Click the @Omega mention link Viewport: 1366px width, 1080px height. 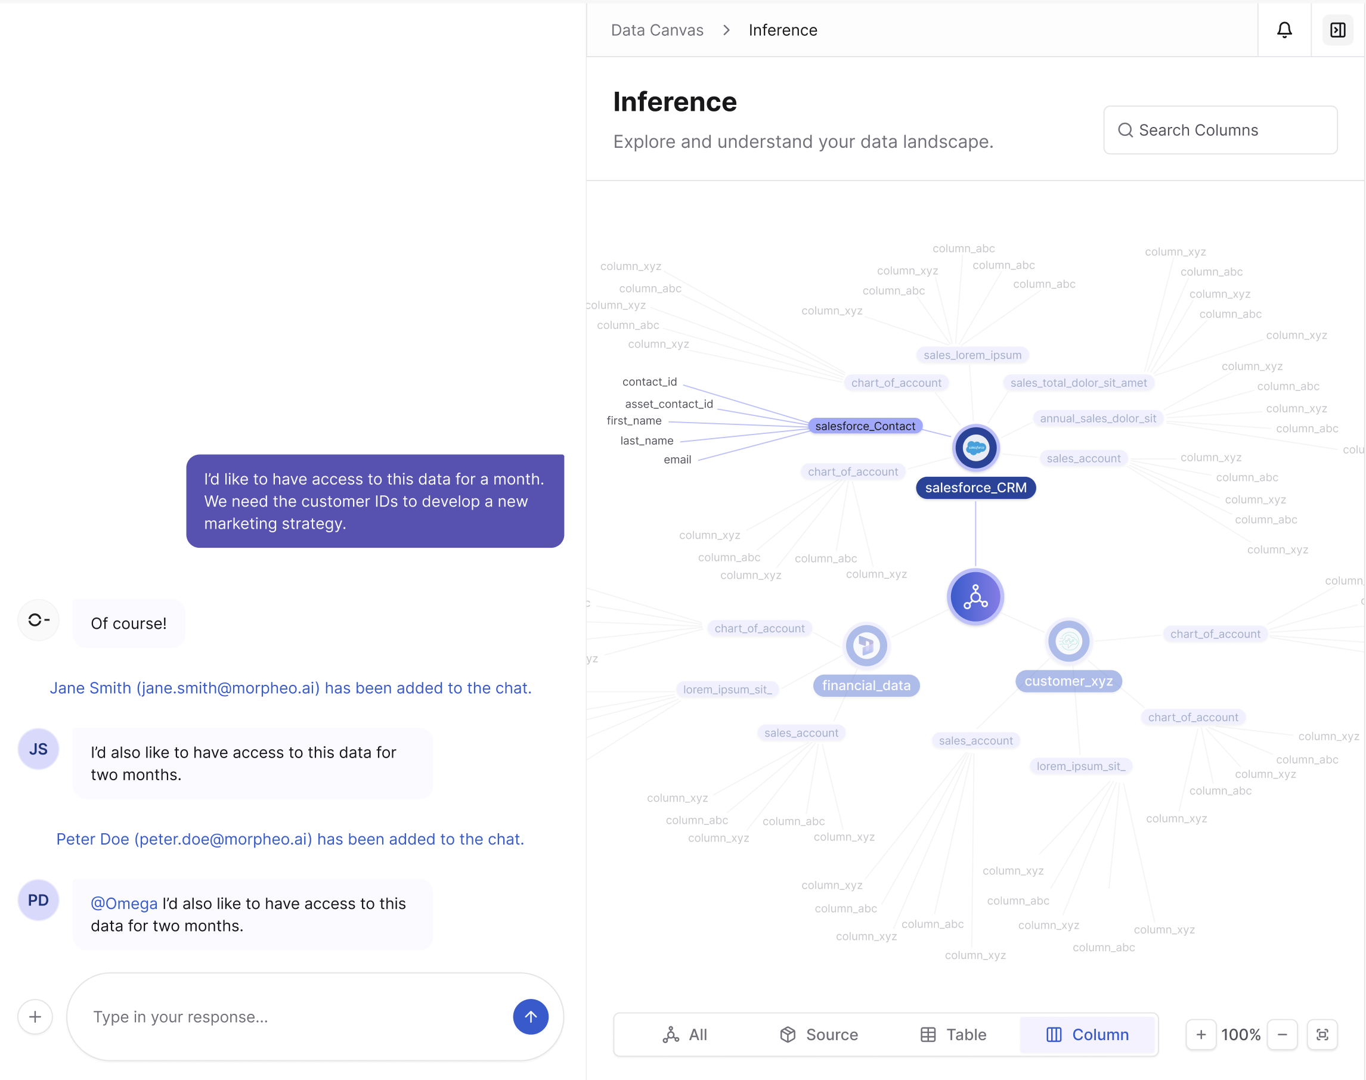tap(124, 903)
